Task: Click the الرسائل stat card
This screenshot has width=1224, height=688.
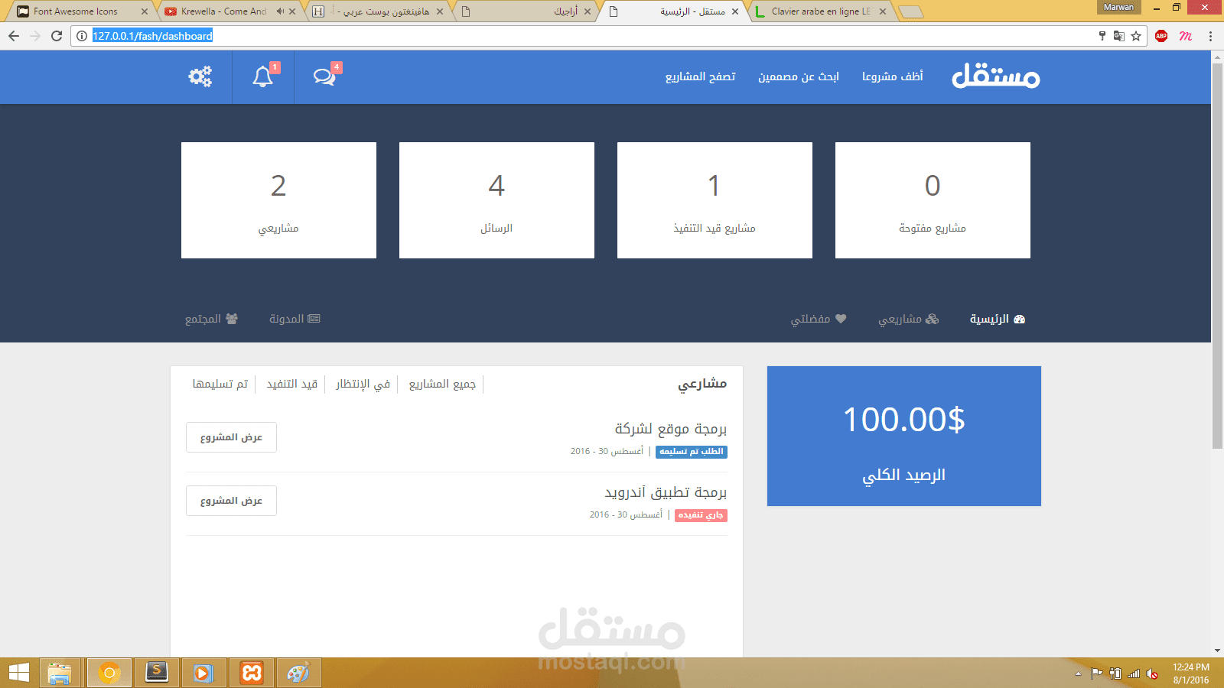Action: tap(496, 200)
